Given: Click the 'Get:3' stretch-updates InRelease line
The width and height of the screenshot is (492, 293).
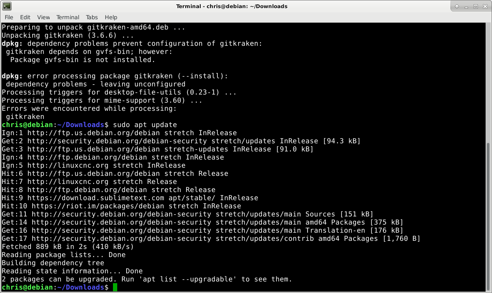Looking at the screenshot, I should [x=157, y=149].
